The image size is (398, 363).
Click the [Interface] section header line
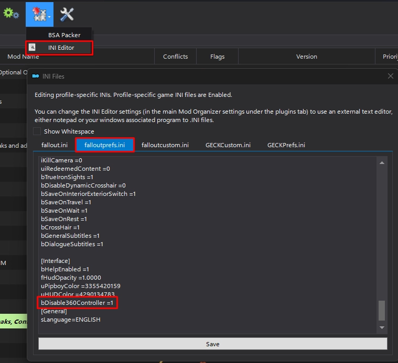(56, 260)
